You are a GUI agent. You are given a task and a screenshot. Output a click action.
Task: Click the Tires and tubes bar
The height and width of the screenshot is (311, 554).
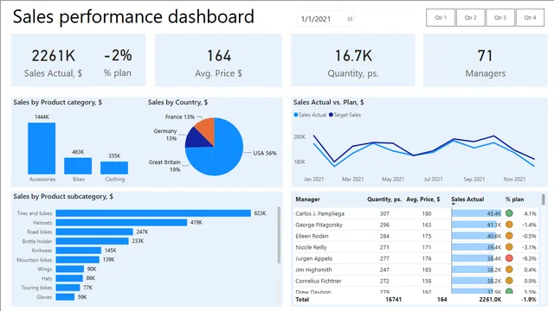point(153,213)
